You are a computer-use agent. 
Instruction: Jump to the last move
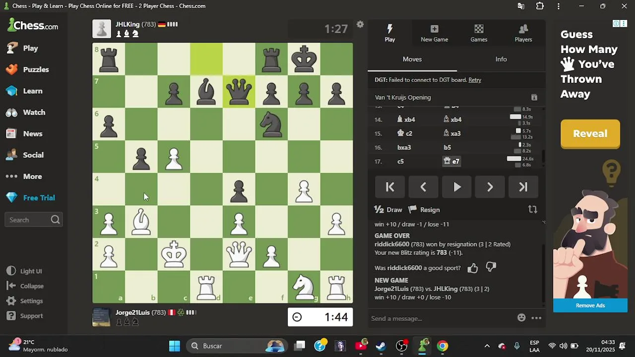point(523,187)
